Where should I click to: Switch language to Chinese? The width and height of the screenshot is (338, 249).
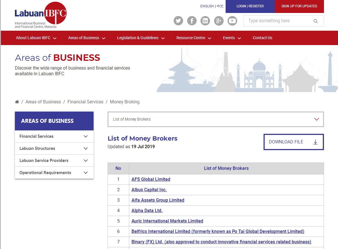point(220,6)
